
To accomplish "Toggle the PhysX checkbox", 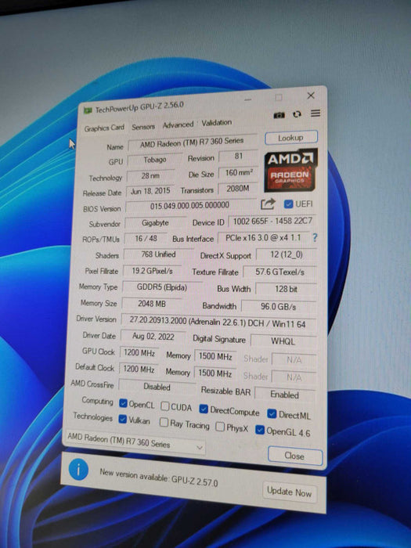I will click(x=220, y=427).
